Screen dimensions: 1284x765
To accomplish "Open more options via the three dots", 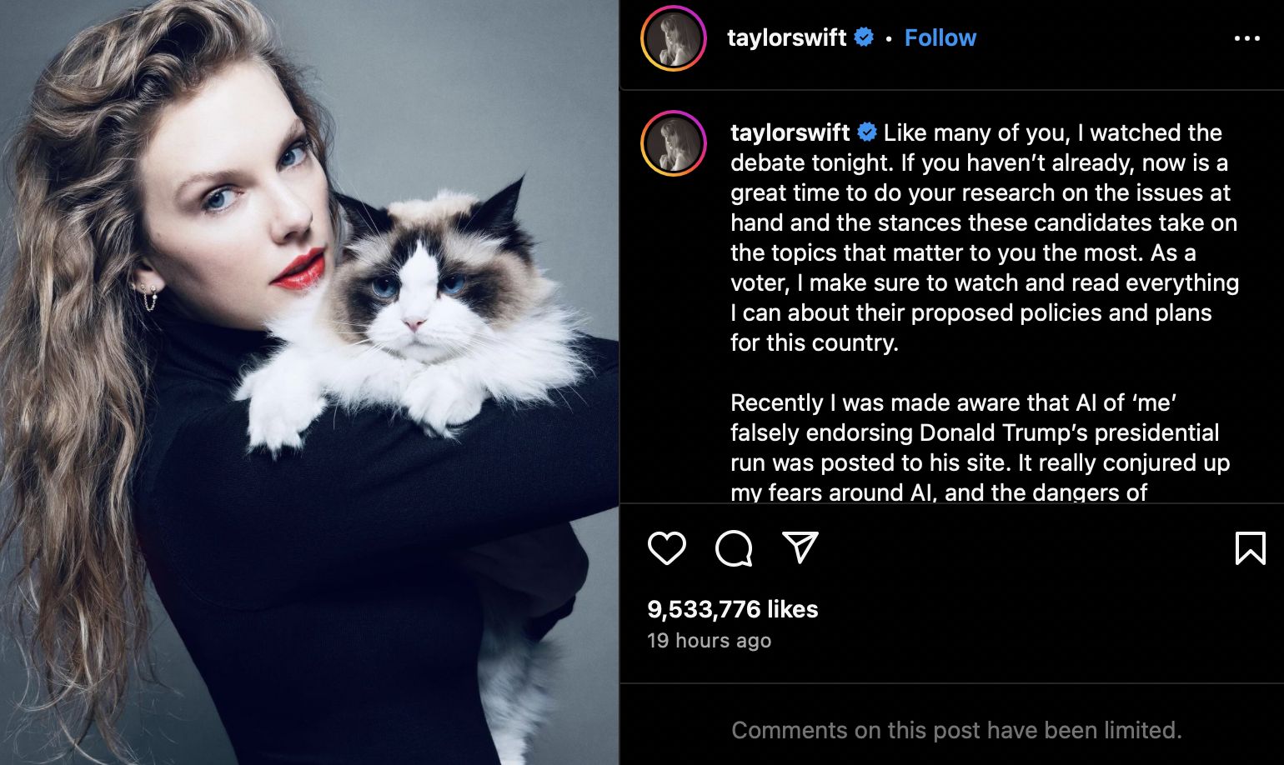I will pyautogui.click(x=1247, y=38).
